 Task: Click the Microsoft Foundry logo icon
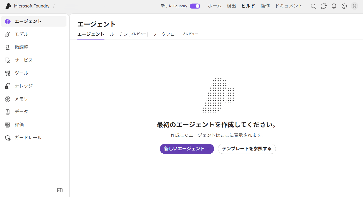pos(8,6)
